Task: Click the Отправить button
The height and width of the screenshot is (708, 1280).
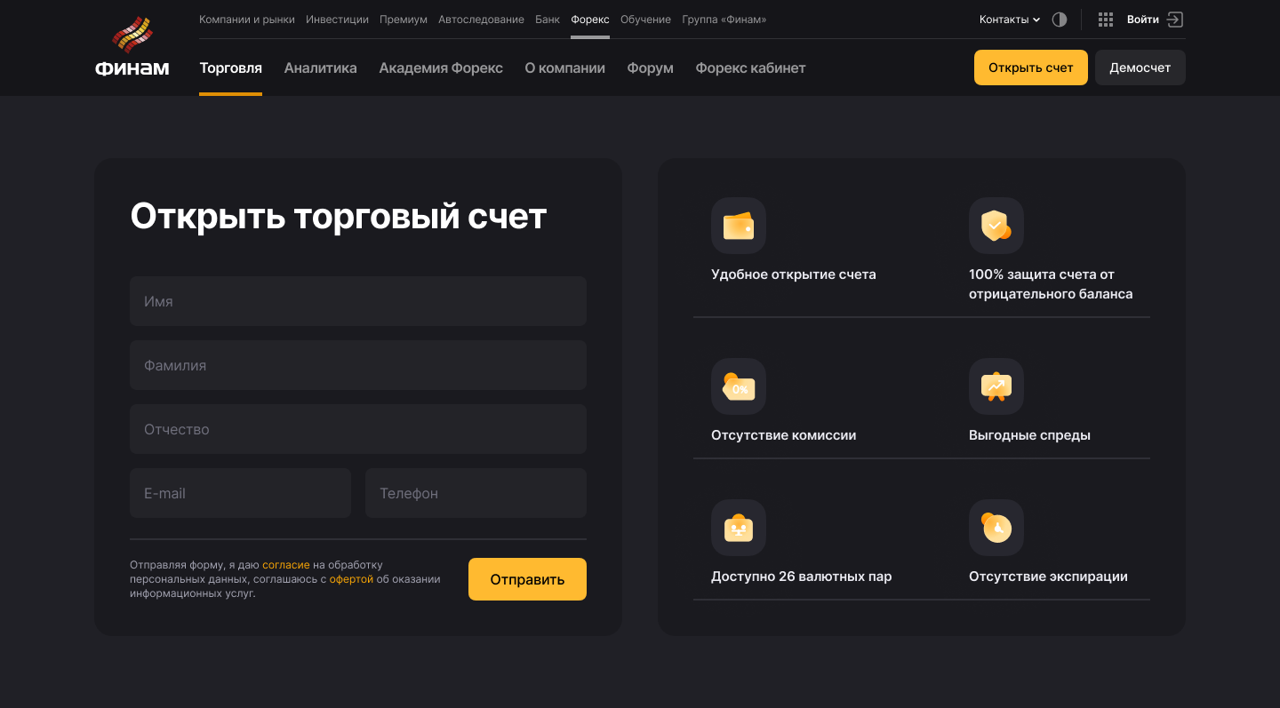Action: pos(527,579)
